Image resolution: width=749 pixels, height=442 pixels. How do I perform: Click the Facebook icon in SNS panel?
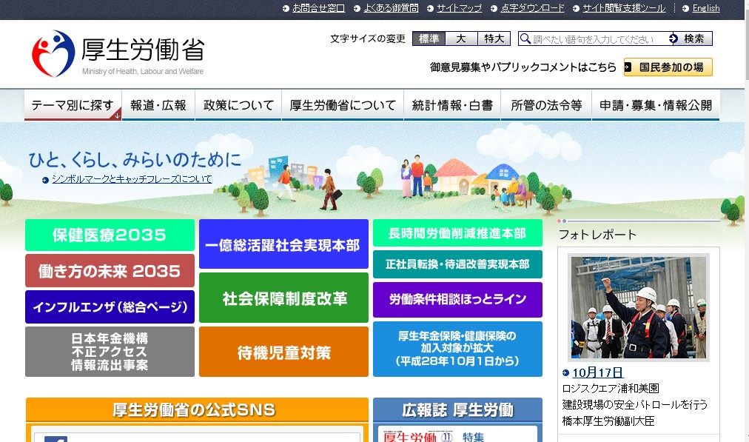click(56, 438)
